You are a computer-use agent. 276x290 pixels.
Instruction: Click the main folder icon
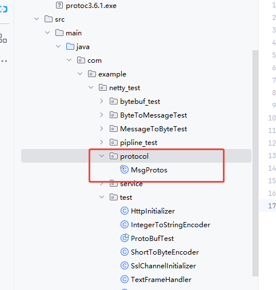(x=59, y=33)
